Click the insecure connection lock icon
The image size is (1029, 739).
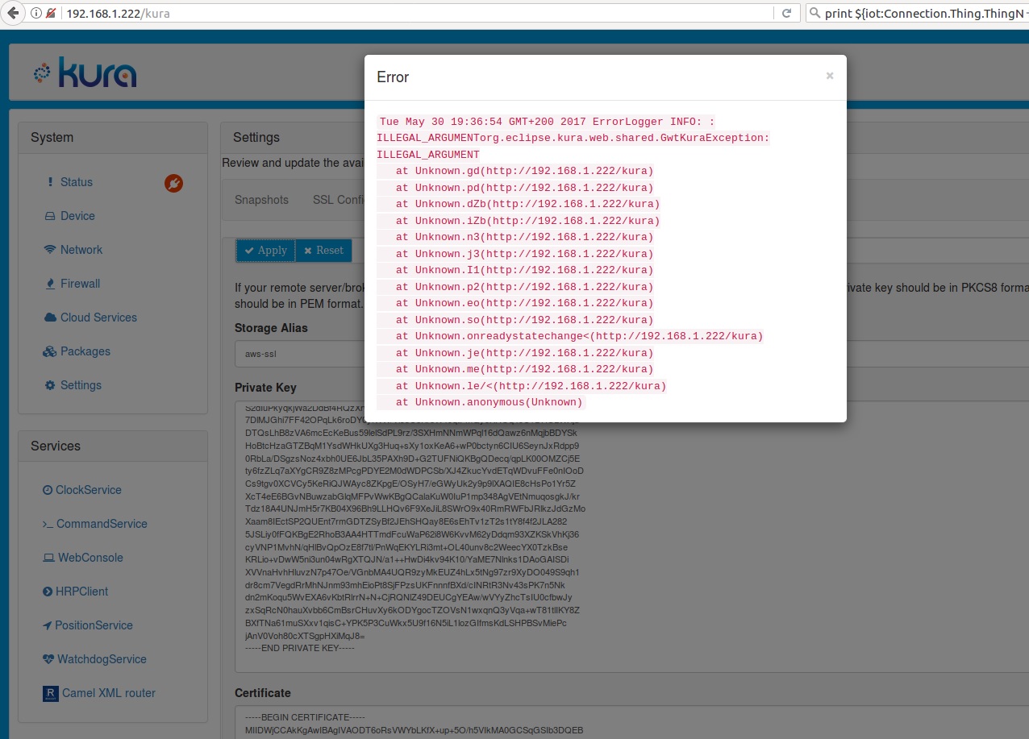(x=51, y=14)
